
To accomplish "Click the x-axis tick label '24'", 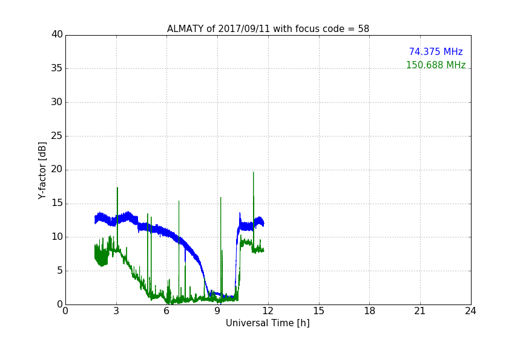I will tap(470, 311).
